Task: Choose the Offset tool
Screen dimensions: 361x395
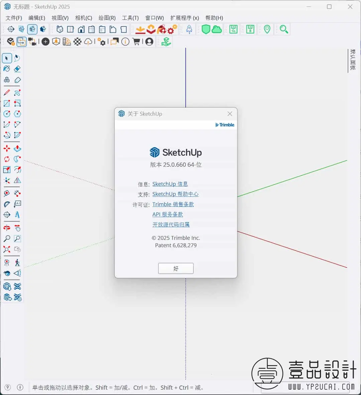Action: [17, 169]
